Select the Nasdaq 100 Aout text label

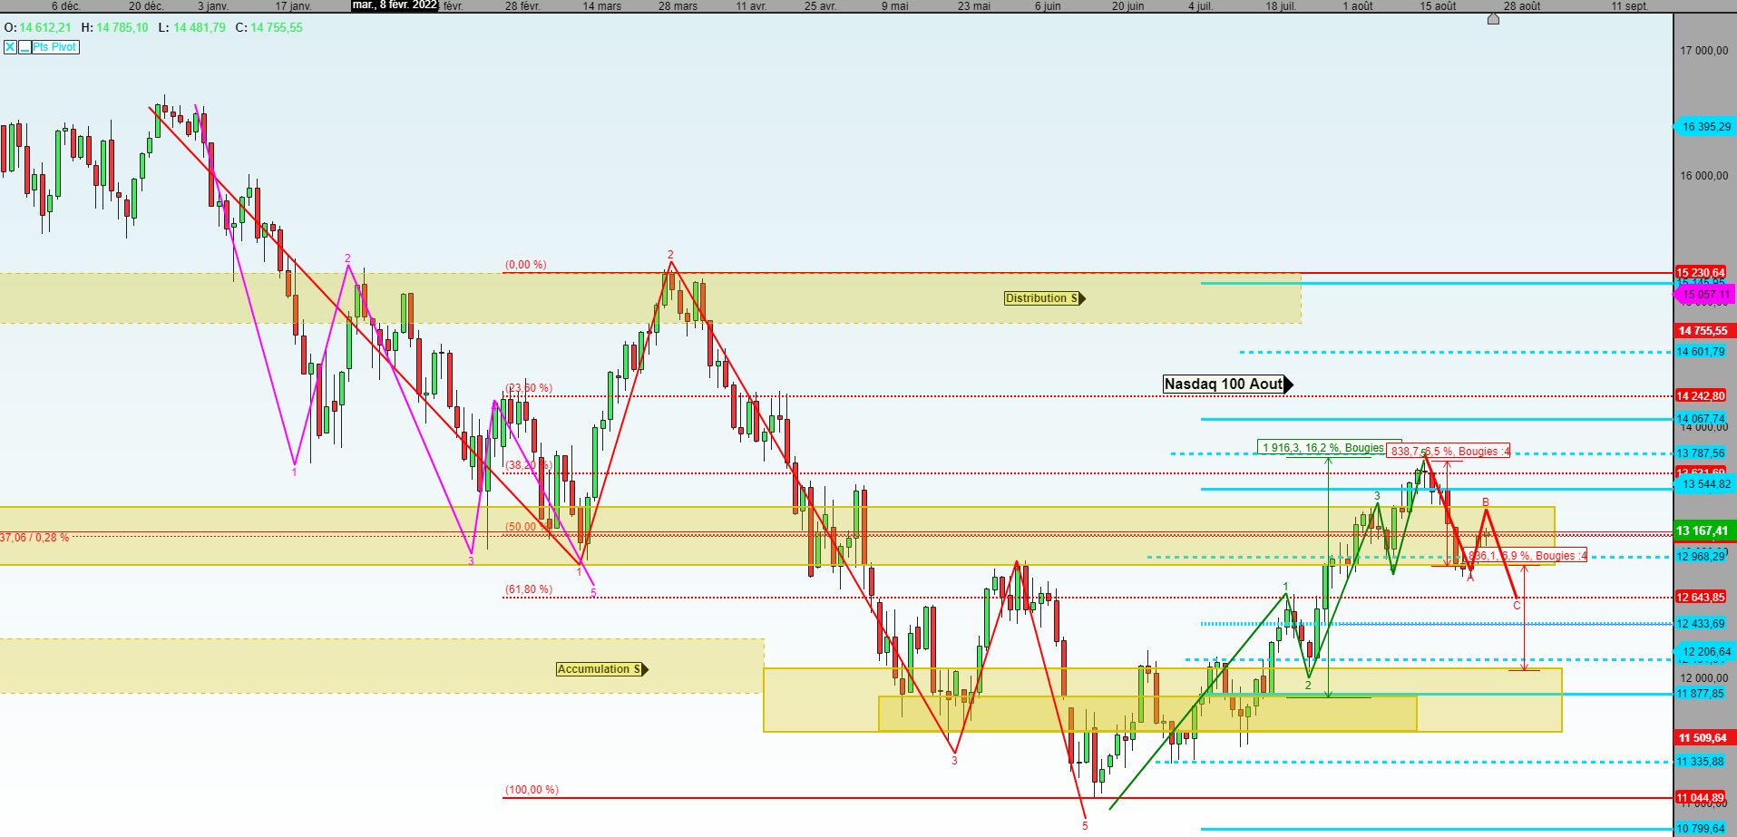[1228, 384]
